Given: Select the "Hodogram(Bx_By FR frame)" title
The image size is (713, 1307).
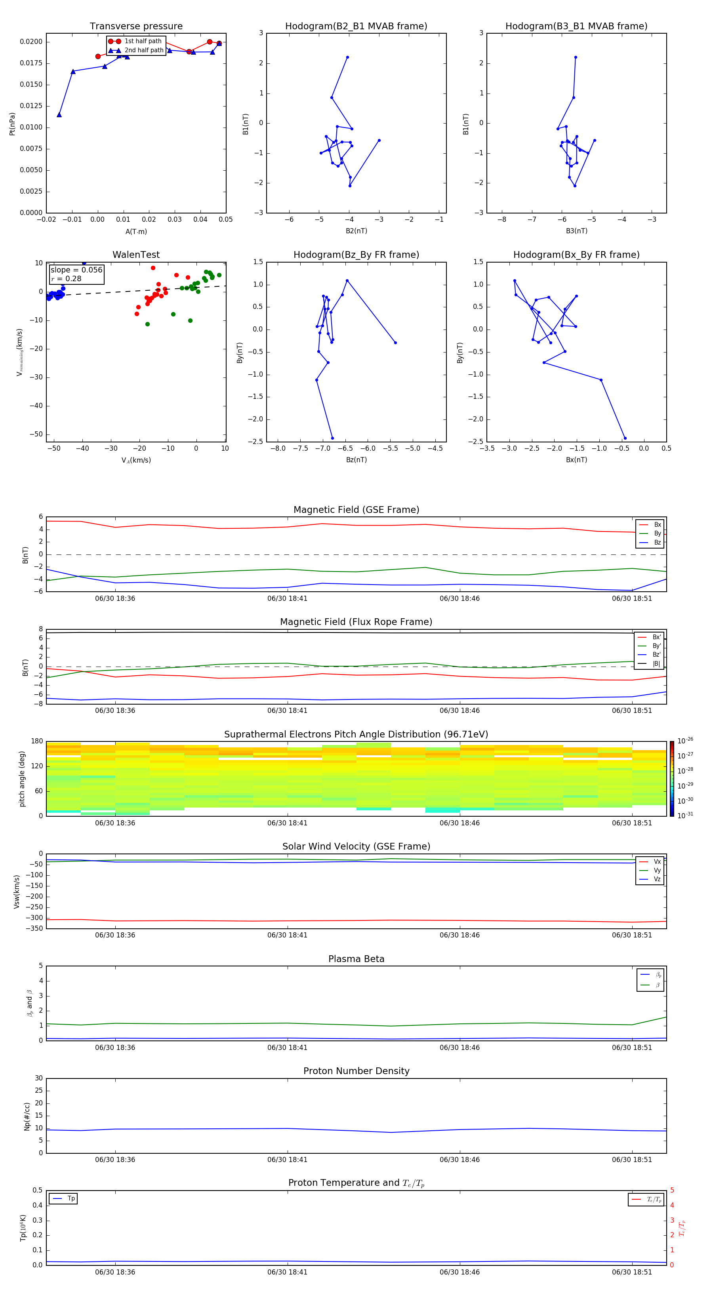Looking at the screenshot, I should tap(576, 255).
